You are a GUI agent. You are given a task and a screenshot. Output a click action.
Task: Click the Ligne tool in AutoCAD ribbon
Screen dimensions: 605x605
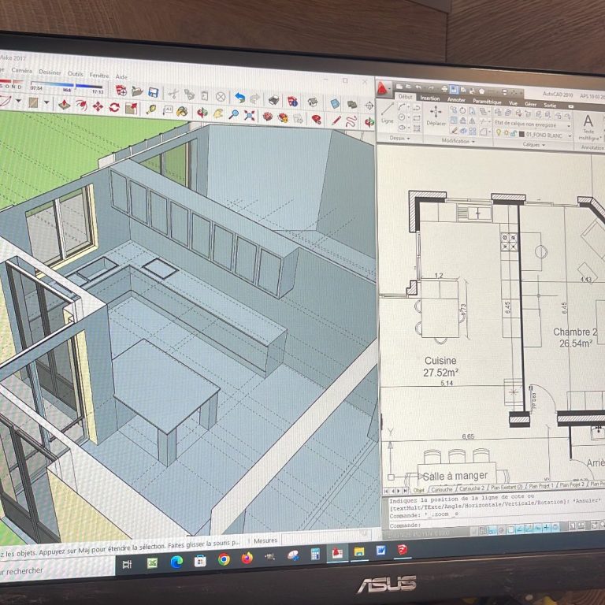(387, 113)
